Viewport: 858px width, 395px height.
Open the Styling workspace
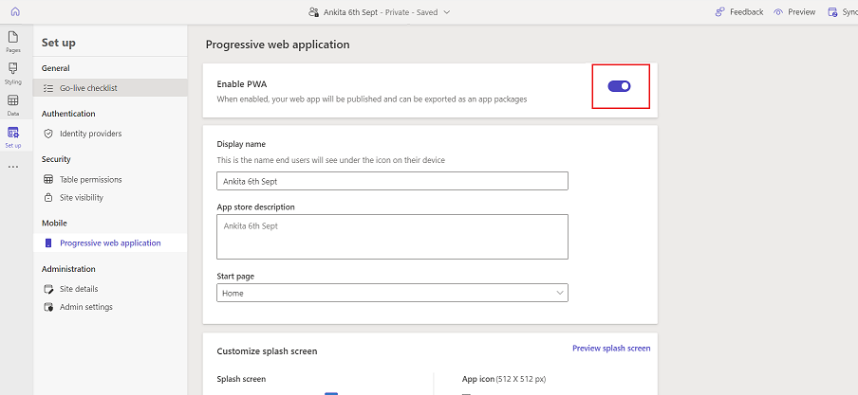coord(13,73)
